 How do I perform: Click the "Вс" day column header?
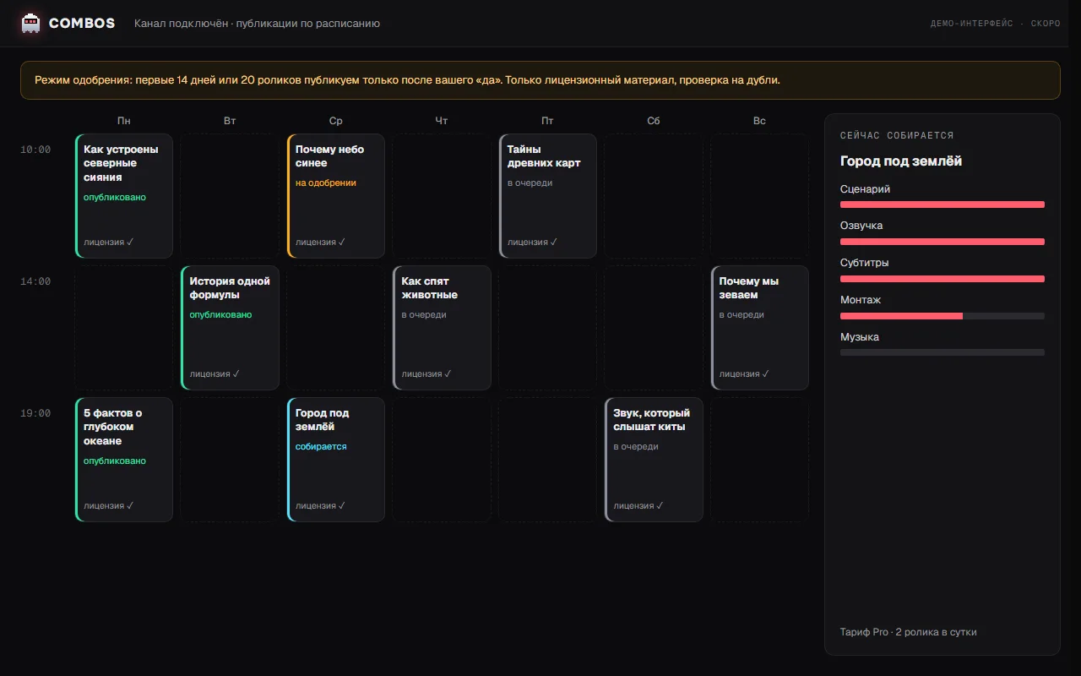pos(760,121)
